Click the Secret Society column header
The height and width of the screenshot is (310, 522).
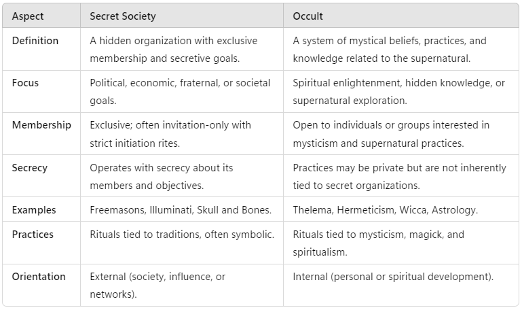pyautogui.click(x=182, y=16)
